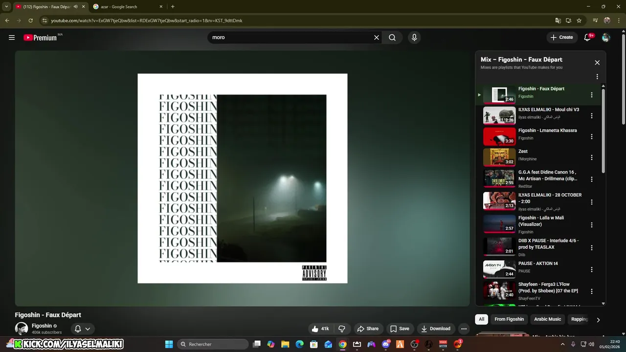Like the video with thumbs up

click(320, 329)
